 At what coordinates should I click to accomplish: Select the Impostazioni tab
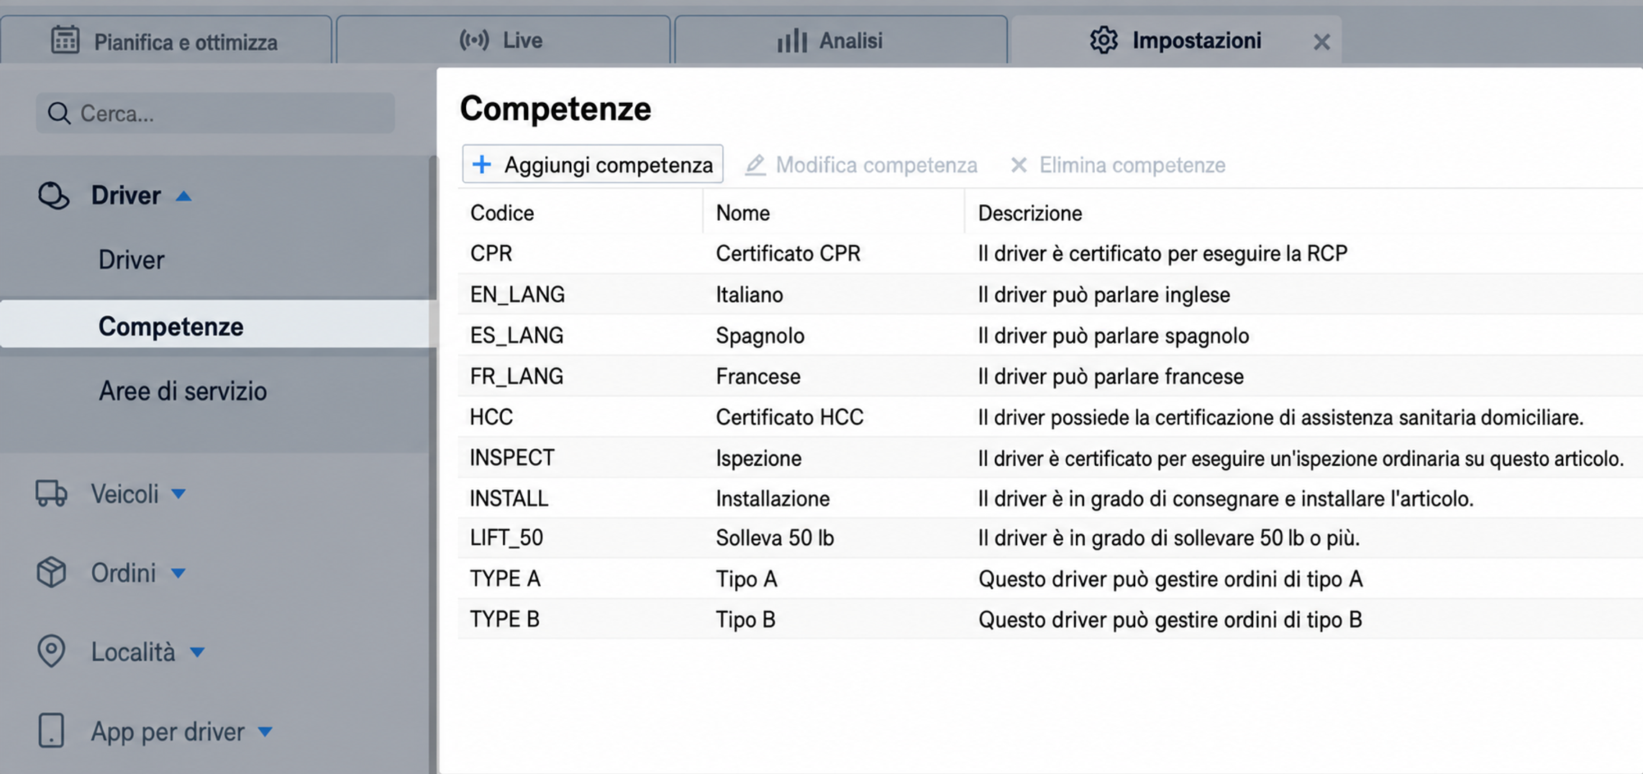coord(1175,40)
